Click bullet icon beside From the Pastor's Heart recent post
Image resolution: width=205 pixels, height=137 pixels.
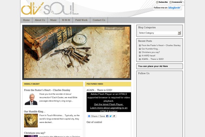pos(140,46)
